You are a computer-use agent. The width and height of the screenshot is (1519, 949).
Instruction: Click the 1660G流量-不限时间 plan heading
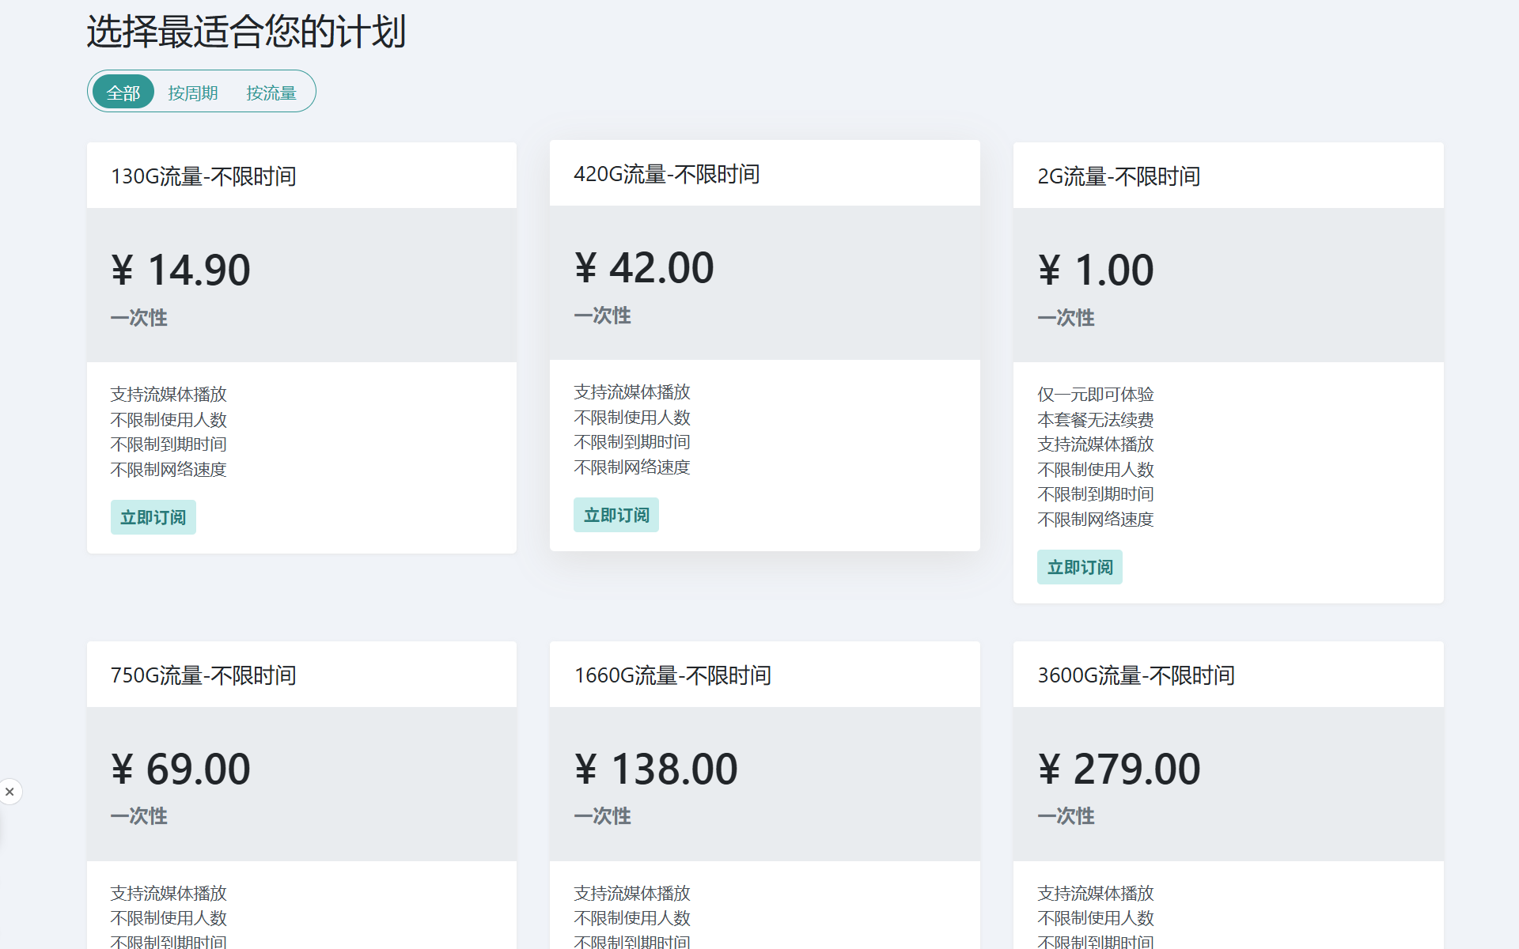click(672, 675)
